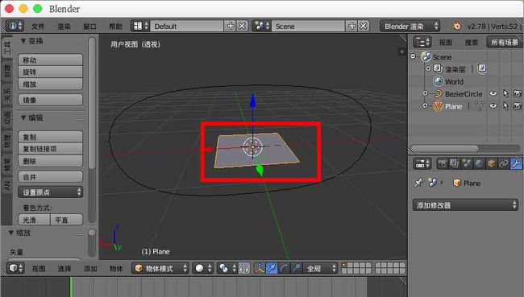Add a new scene next to Scene field
The image size is (524, 297).
tap(352, 26)
